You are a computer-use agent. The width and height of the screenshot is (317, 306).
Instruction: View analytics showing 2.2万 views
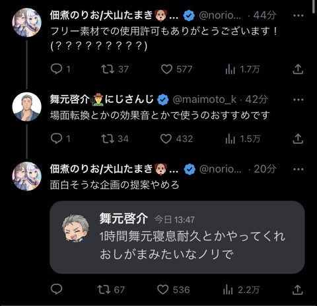(241, 290)
